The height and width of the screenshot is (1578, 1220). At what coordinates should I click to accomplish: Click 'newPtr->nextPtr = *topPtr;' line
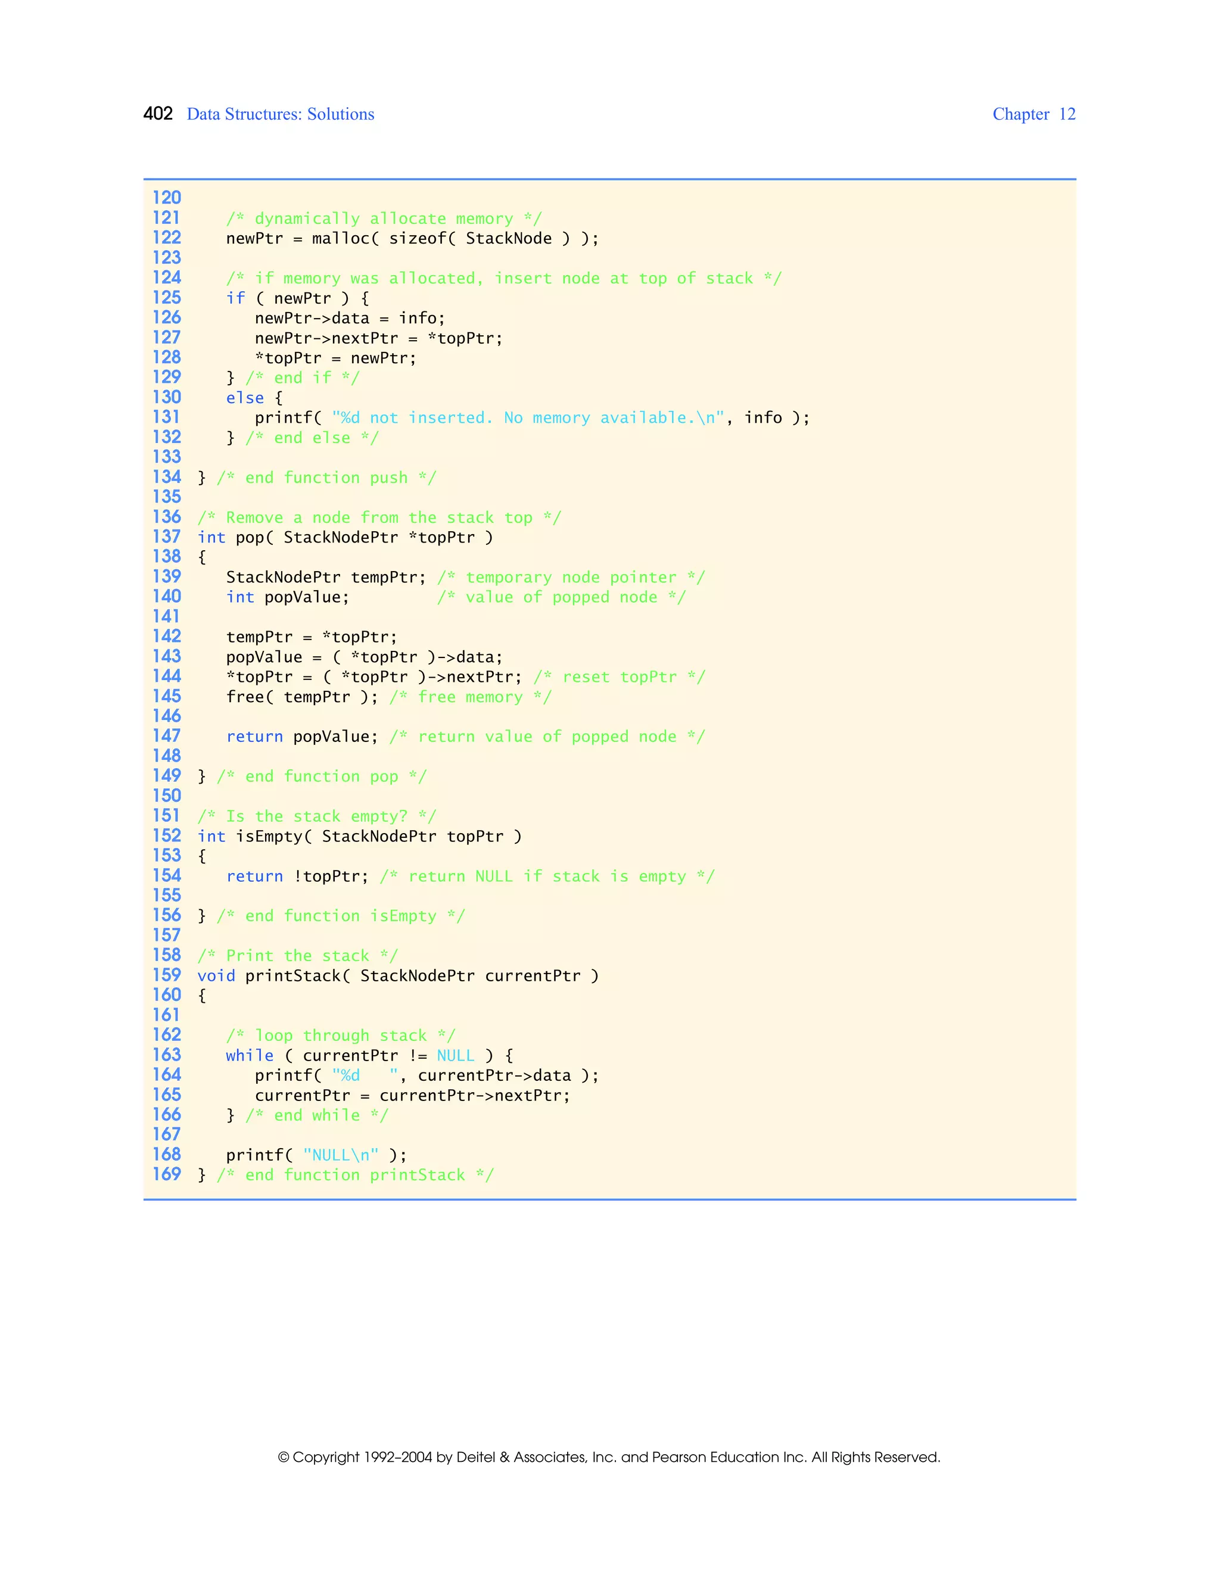pos(378,338)
